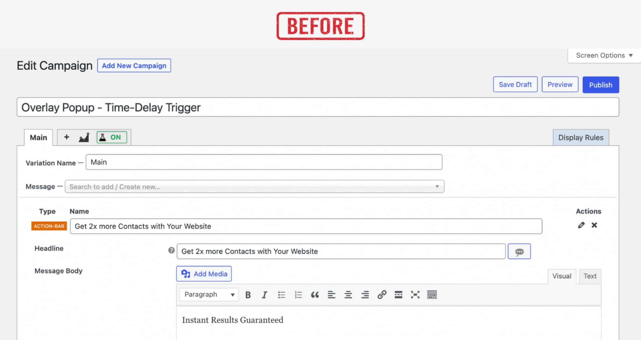
Task: Switch to Visual editor tab
Action: pyautogui.click(x=562, y=276)
